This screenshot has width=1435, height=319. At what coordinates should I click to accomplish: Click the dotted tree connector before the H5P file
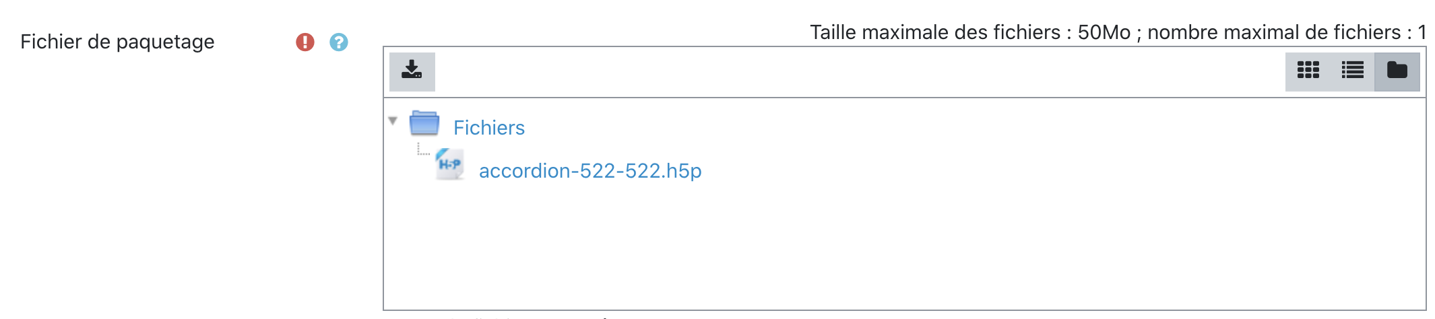click(422, 150)
